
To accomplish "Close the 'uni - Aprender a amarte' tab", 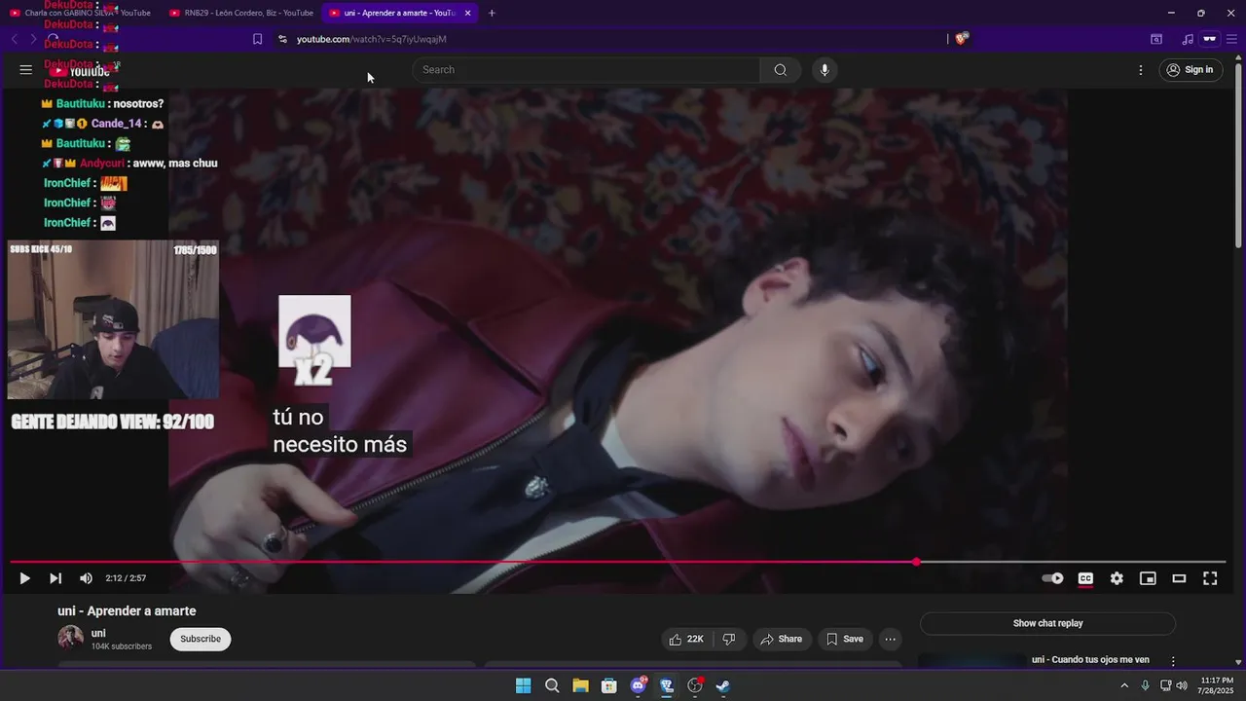I will tap(468, 13).
